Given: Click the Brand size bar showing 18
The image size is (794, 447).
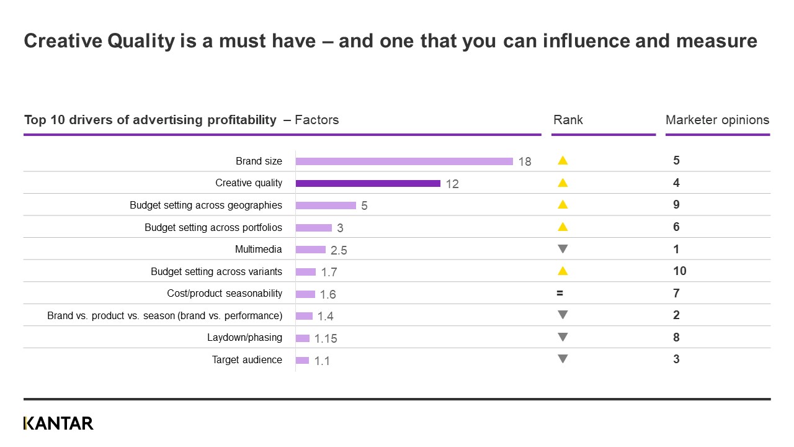Looking at the screenshot, I should 404,161.
